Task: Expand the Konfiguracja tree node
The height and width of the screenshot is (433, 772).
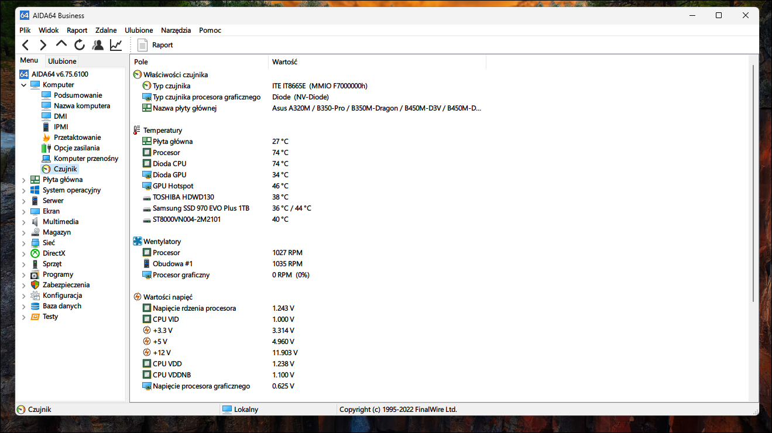Action: click(24, 295)
